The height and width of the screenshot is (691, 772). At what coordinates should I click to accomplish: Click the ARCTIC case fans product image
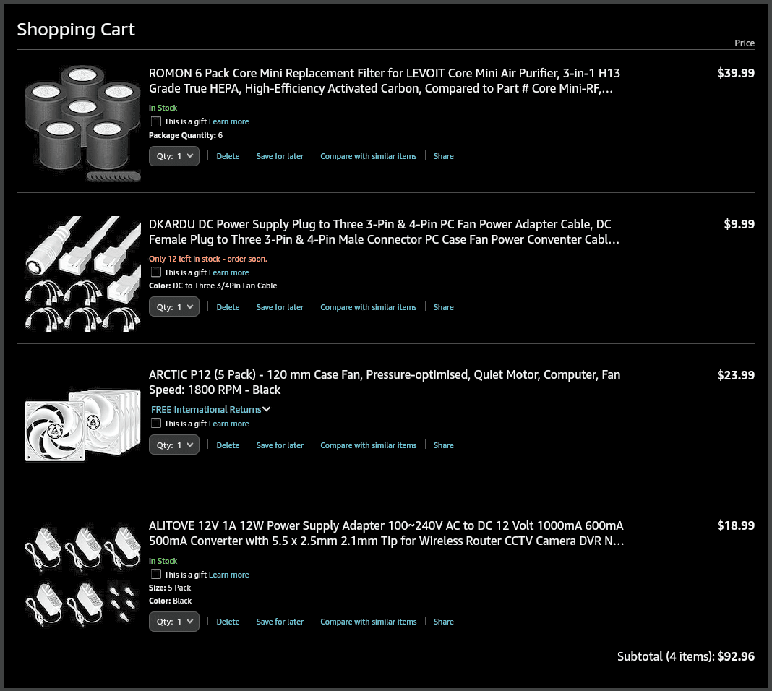click(x=82, y=426)
